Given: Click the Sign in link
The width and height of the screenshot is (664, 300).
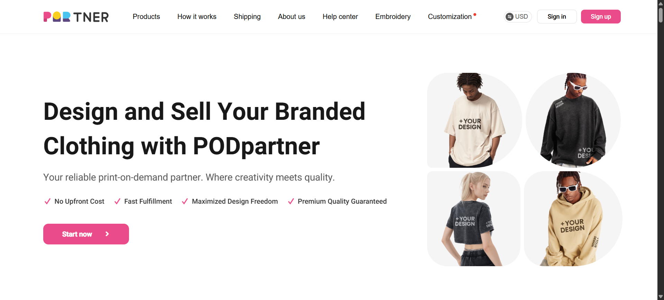Looking at the screenshot, I should point(557,17).
